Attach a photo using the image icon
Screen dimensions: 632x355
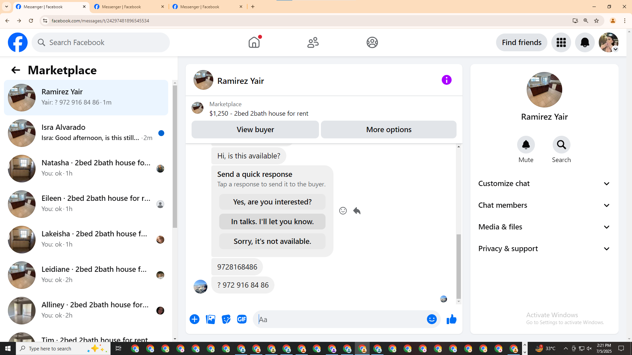coord(210,319)
